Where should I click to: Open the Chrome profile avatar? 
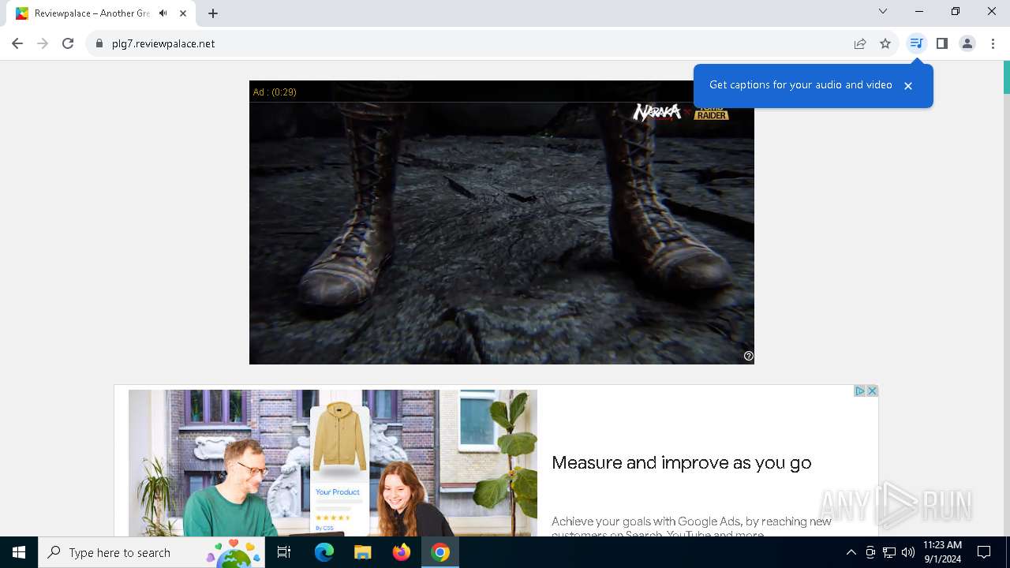coord(967,43)
